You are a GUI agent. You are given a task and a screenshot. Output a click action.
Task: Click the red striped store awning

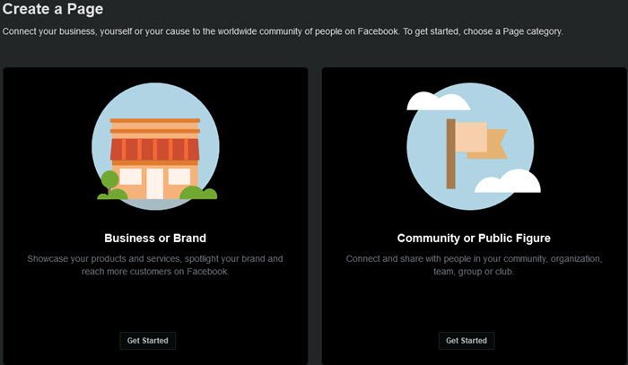155,148
